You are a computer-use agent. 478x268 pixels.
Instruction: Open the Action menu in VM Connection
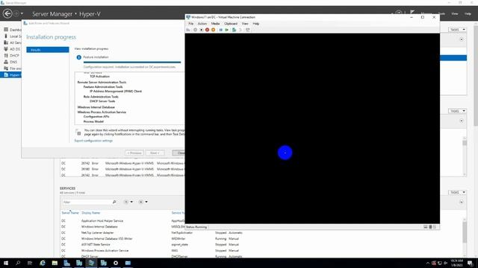tap(202, 23)
